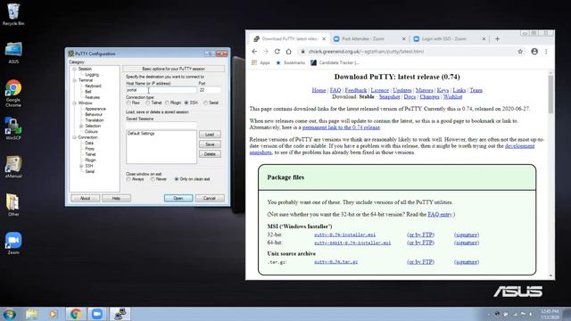Open the PuTTY About button

click(x=85, y=198)
